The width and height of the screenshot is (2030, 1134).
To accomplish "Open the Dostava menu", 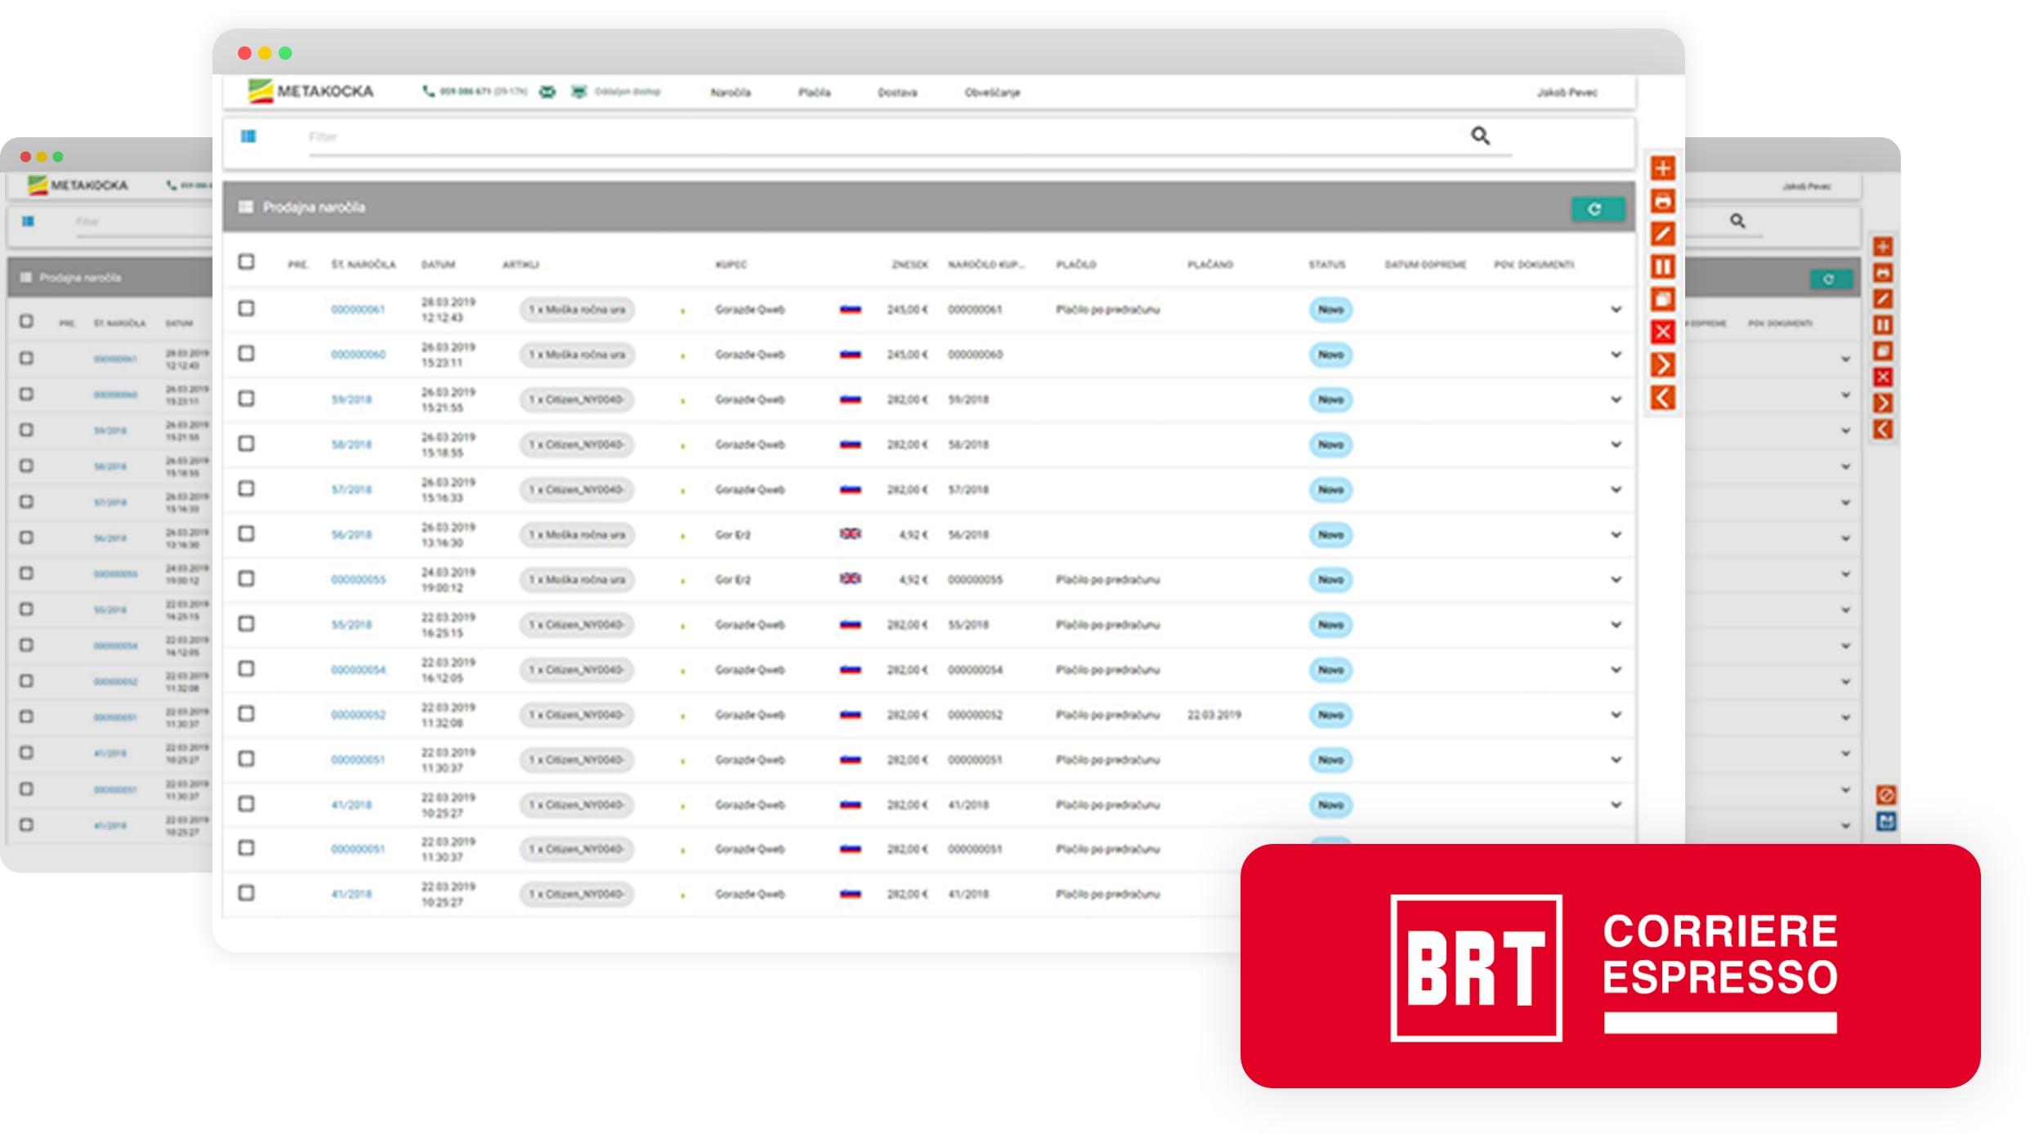I will (897, 92).
